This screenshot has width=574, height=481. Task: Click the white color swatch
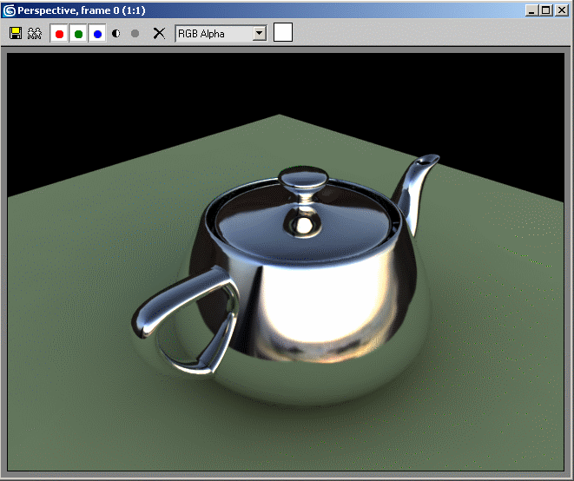tap(283, 32)
